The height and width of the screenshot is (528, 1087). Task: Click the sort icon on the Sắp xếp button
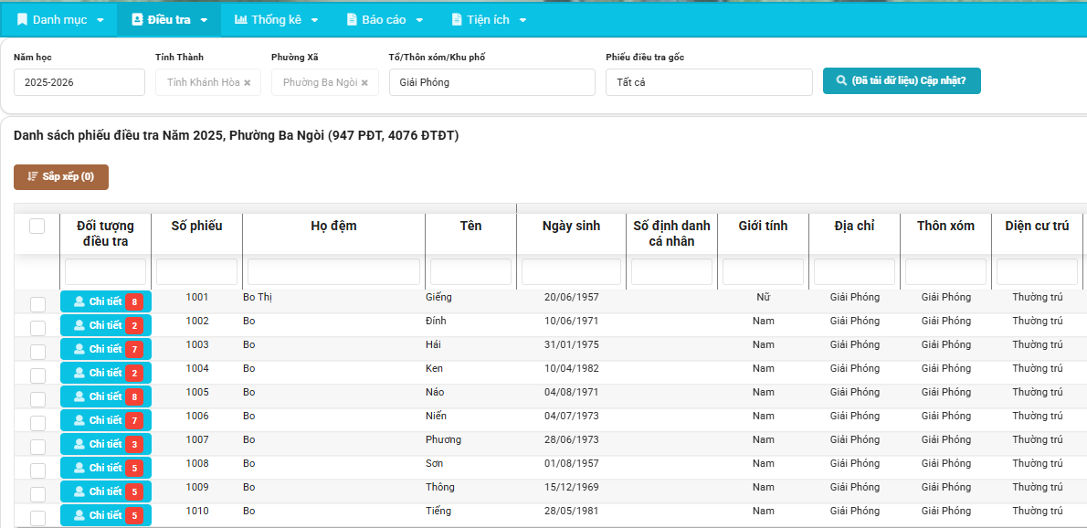pyautogui.click(x=32, y=176)
